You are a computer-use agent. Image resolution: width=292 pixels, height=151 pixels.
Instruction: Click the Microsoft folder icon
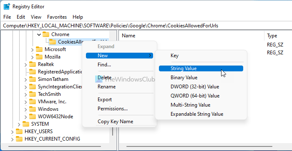tap(39, 49)
